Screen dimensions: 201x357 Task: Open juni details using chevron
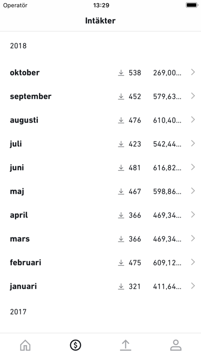(x=193, y=167)
